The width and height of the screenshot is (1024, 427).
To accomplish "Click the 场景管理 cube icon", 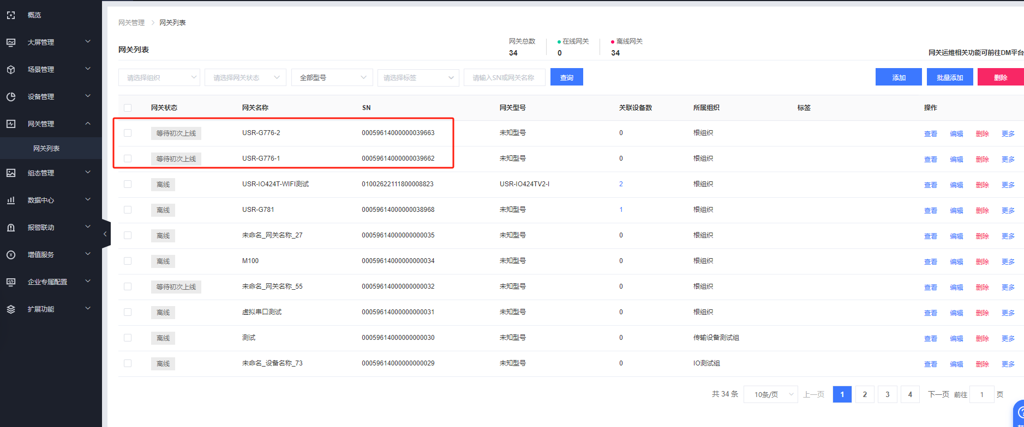I will point(11,70).
